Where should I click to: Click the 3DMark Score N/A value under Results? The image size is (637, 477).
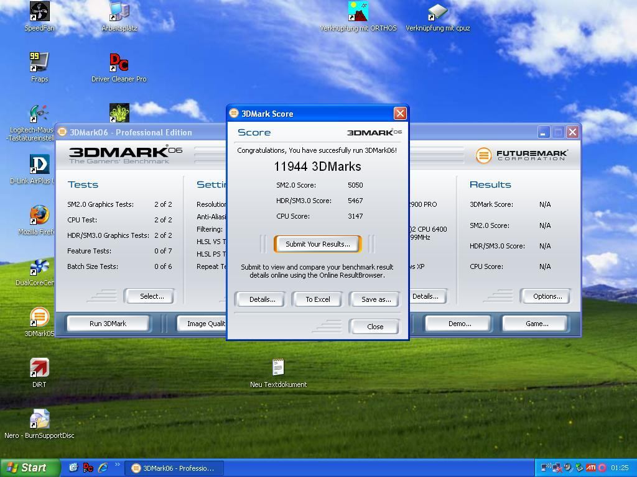tap(545, 204)
